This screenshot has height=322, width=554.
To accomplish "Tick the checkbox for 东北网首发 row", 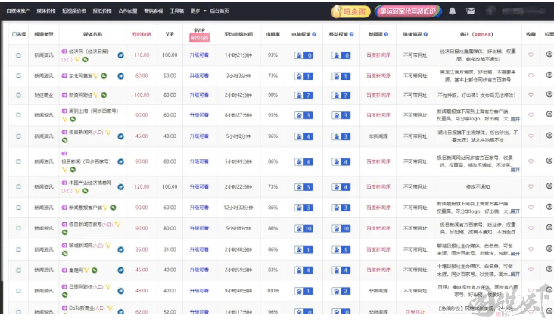I will (18, 76).
